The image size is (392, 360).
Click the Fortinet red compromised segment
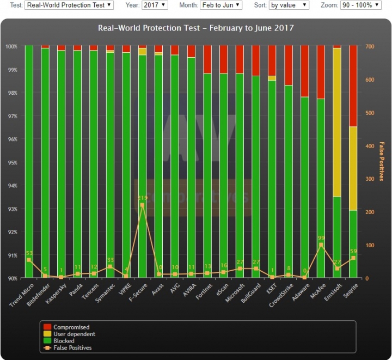click(x=207, y=59)
